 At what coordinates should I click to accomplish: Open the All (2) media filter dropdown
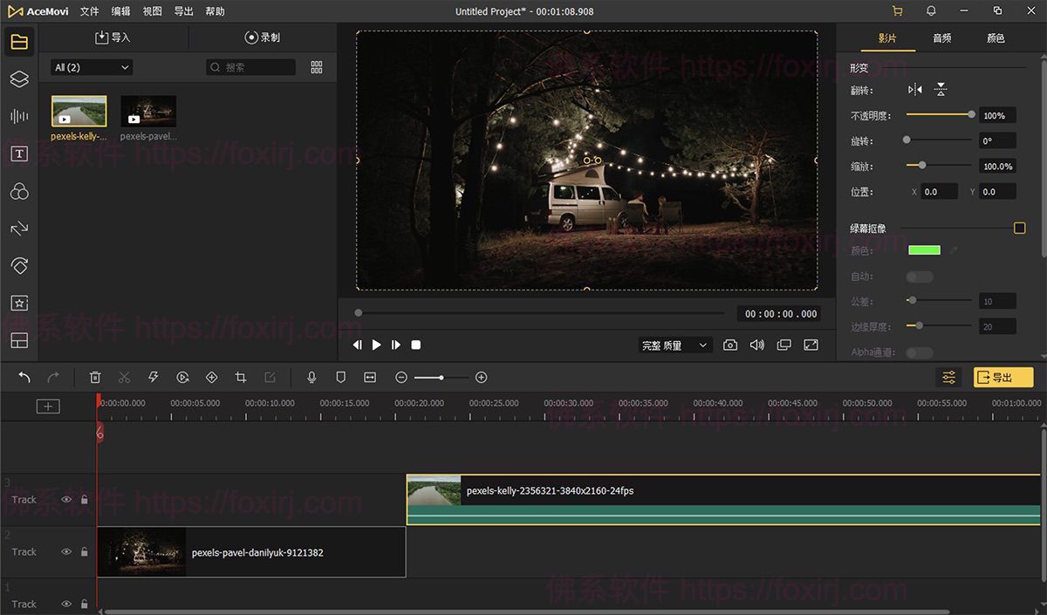coord(90,66)
